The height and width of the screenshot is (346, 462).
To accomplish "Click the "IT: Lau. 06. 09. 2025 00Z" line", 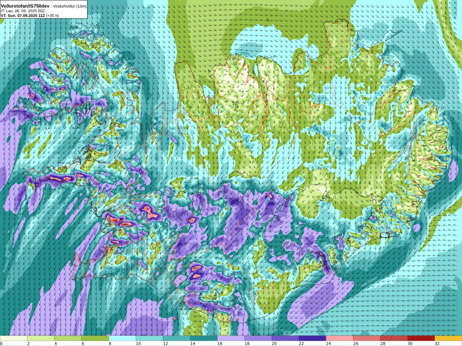I will [23, 11].
